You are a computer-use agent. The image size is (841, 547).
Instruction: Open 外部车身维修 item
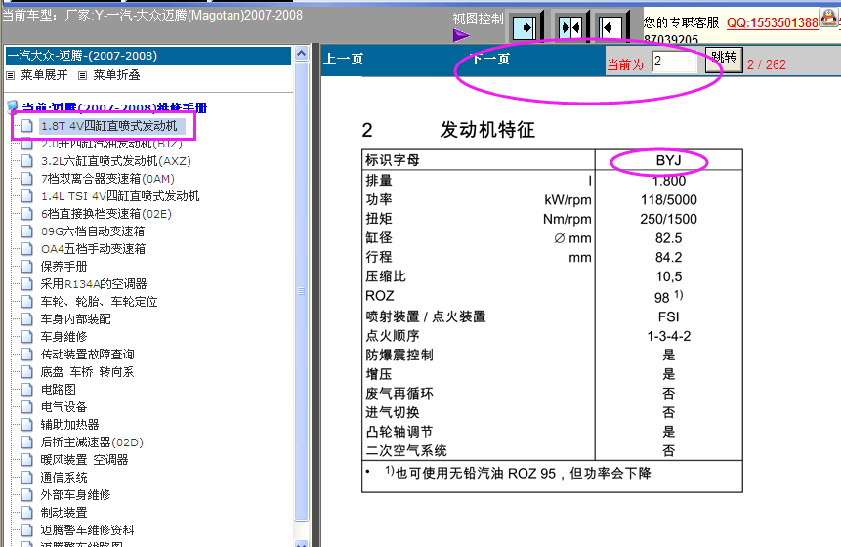[x=75, y=495]
